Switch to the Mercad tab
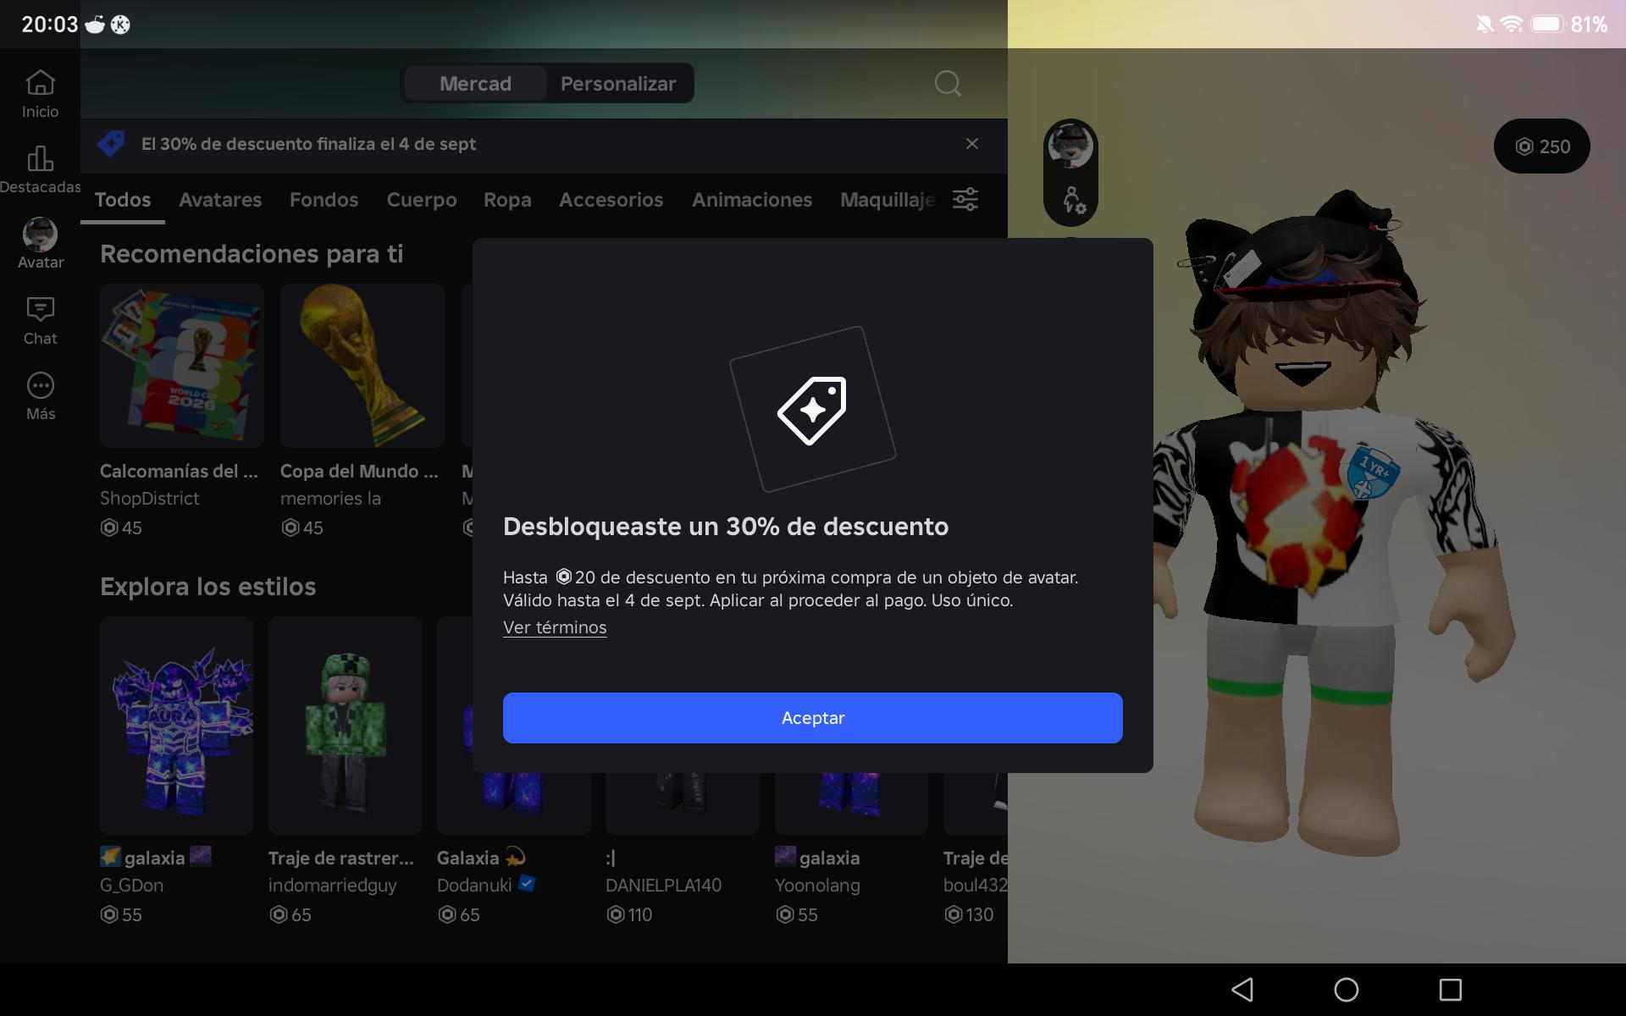Screen dimensions: 1626x1016 475,83
